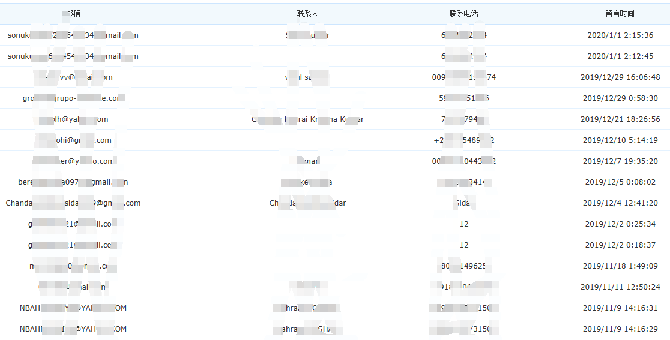670x340 pixels.
Task: Select the 2020/1/1 2:12:45 timestamp cell
Action: [x=620, y=56]
